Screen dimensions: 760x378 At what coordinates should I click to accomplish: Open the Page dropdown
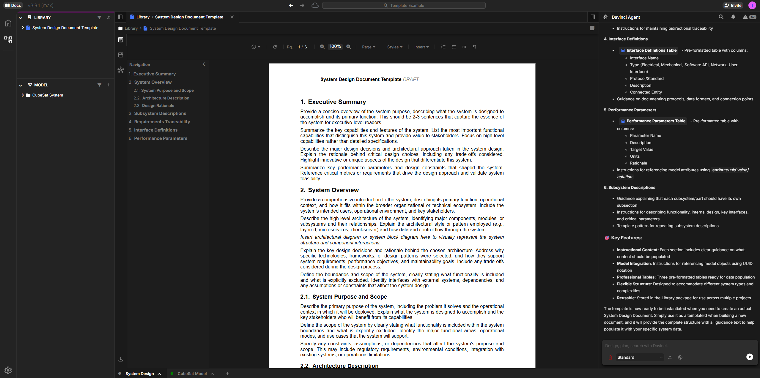click(368, 47)
